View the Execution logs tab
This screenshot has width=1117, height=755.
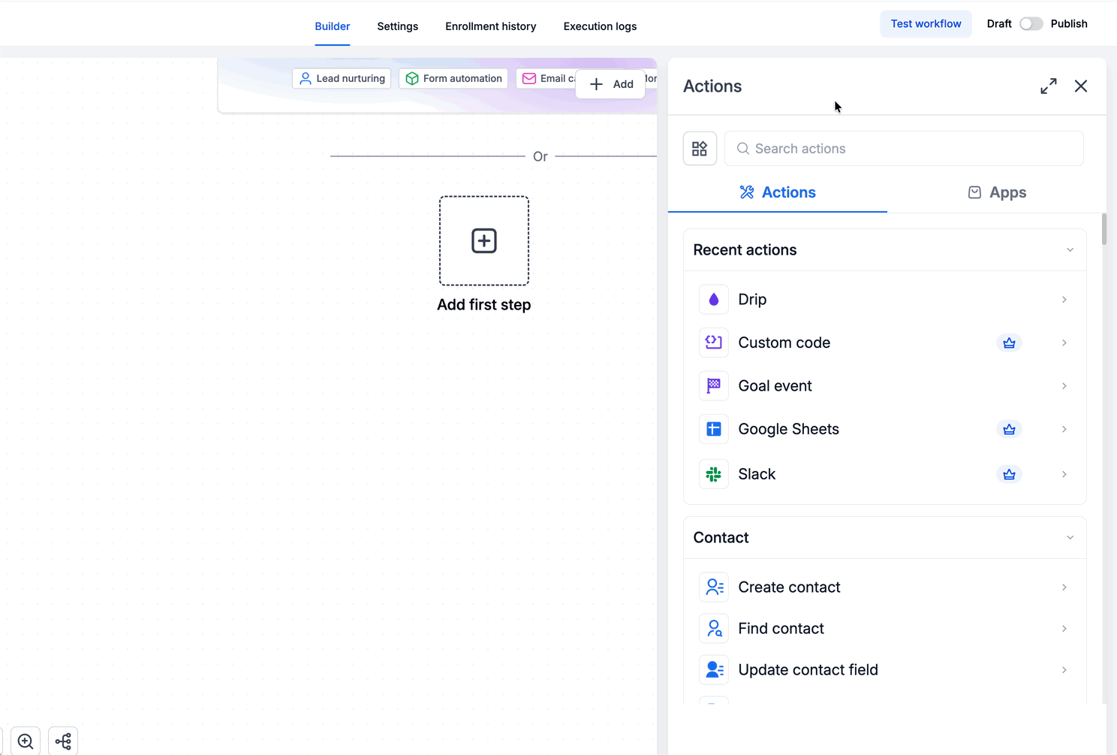pos(601,26)
